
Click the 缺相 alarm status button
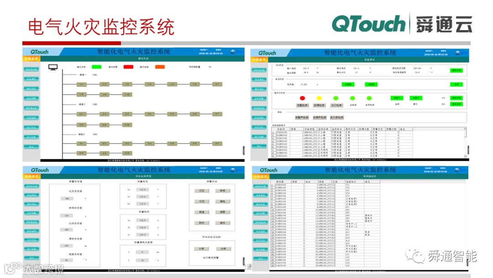coord(223,191)
